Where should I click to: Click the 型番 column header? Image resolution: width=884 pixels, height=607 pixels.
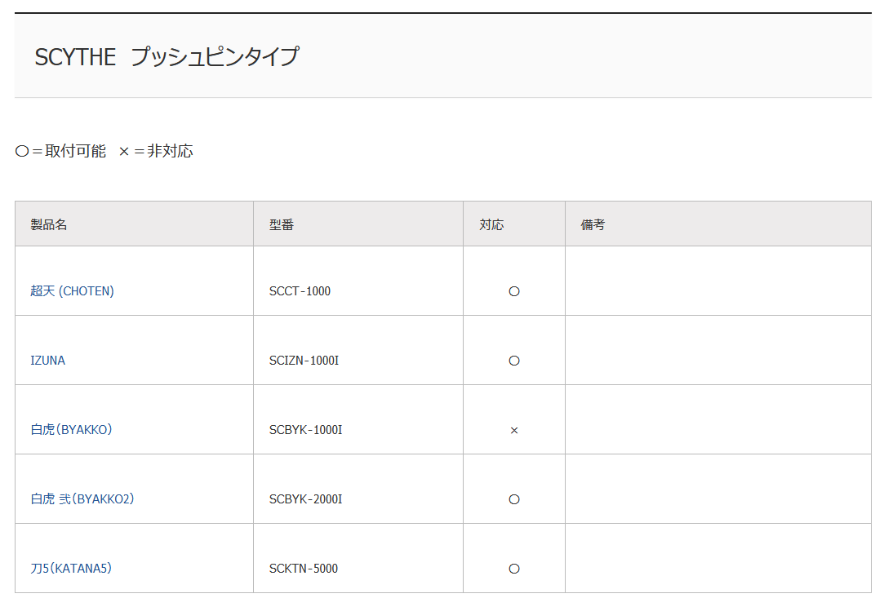358,224
